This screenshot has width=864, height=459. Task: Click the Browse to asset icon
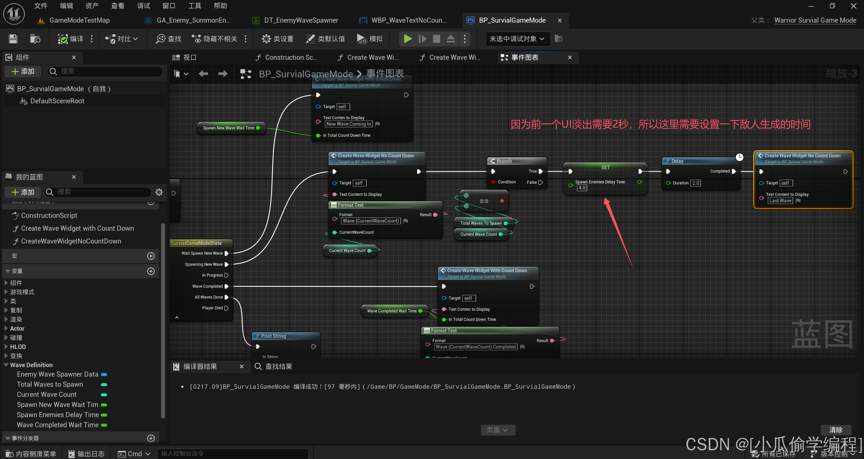click(35, 39)
